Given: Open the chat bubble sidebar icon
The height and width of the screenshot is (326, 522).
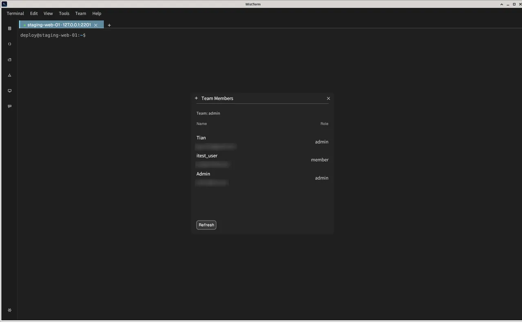Looking at the screenshot, I should 10,106.
